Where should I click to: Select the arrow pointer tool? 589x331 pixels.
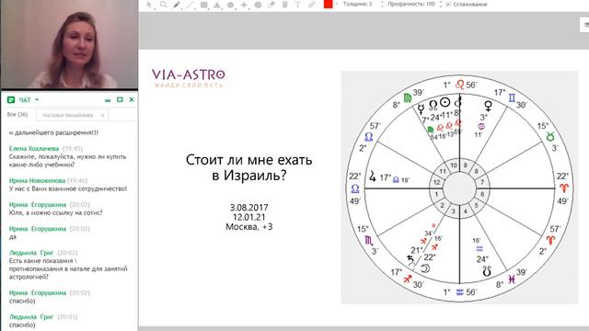149,5
